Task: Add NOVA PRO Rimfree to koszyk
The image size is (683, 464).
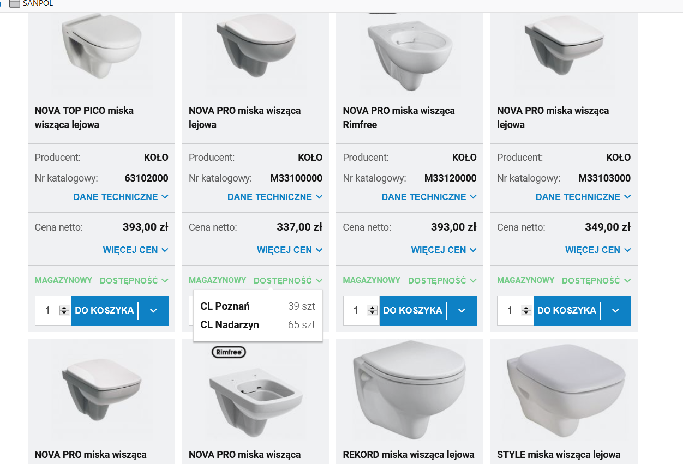Action: pyautogui.click(x=412, y=310)
